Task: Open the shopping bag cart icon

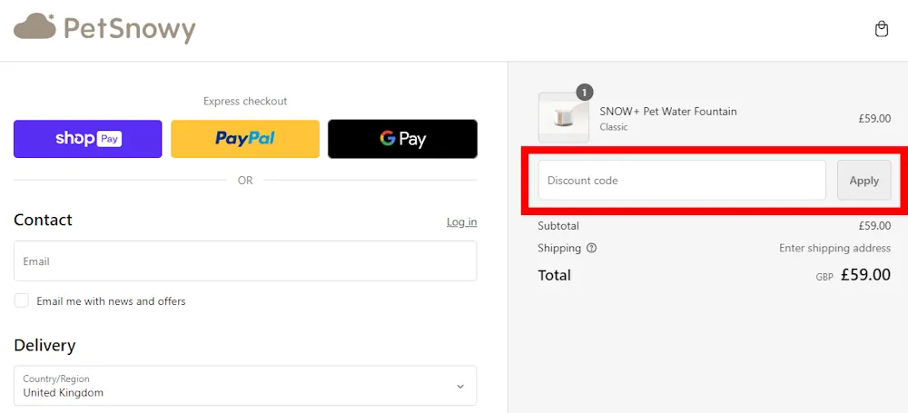Action: pos(881,29)
